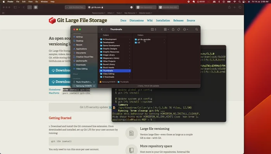Viewport: 271px width, 154px height.
Task: Go back in Finder window
Action: click(102, 29)
